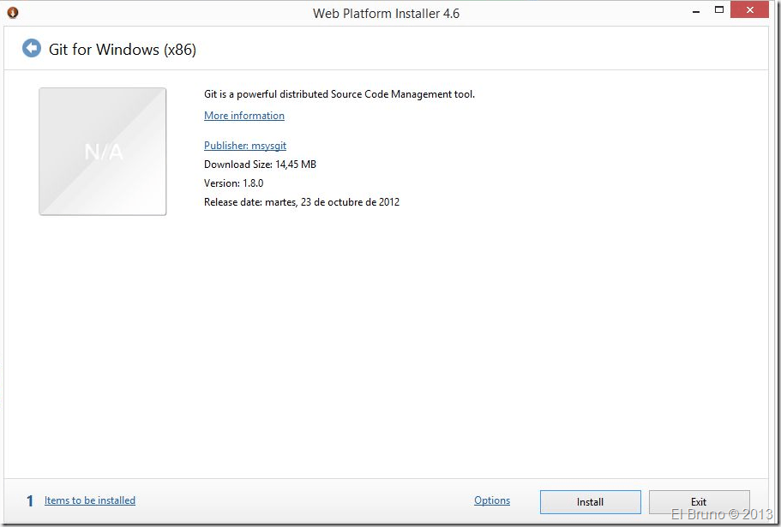Click the Web Platform Installer title bar icon
Viewport: 781px width, 527px height.
(13, 12)
